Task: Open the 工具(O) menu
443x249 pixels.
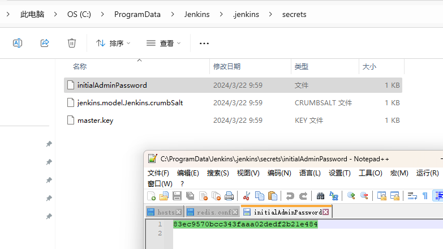Action: pos(371,173)
